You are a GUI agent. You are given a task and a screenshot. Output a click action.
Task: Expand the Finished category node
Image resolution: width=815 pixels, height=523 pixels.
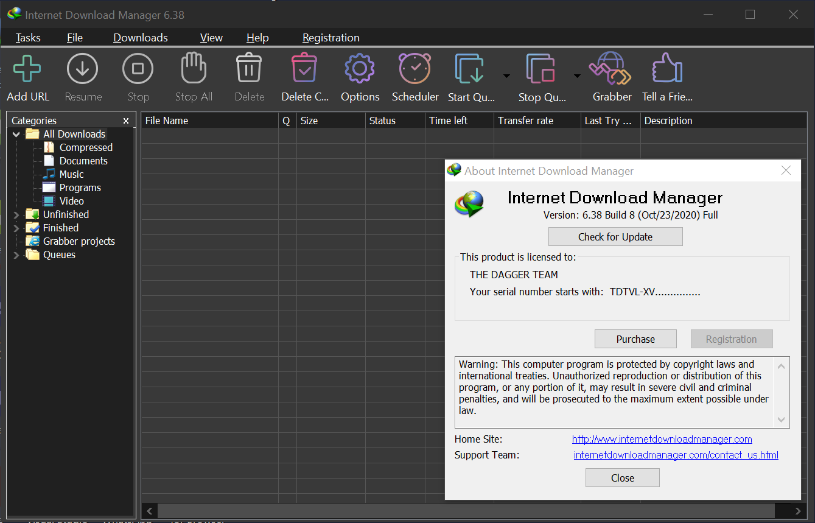[x=16, y=228]
